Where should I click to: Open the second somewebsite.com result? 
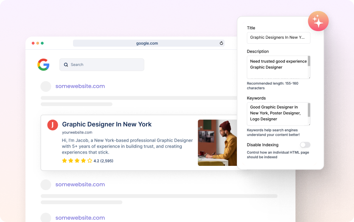[x=80, y=185]
